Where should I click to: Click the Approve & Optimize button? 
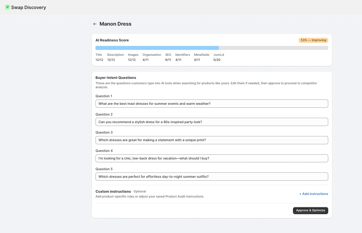click(310, 210)
